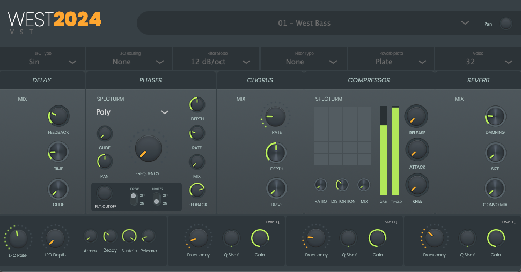Click the Compressor Knee knob

pyautogui.click(x=417, y=185)
